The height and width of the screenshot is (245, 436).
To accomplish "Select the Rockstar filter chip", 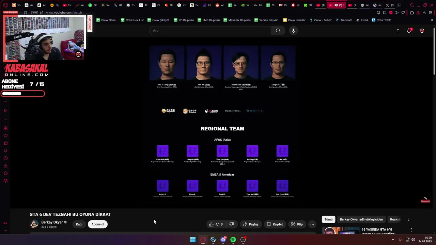I will click(x=395, y=219).
